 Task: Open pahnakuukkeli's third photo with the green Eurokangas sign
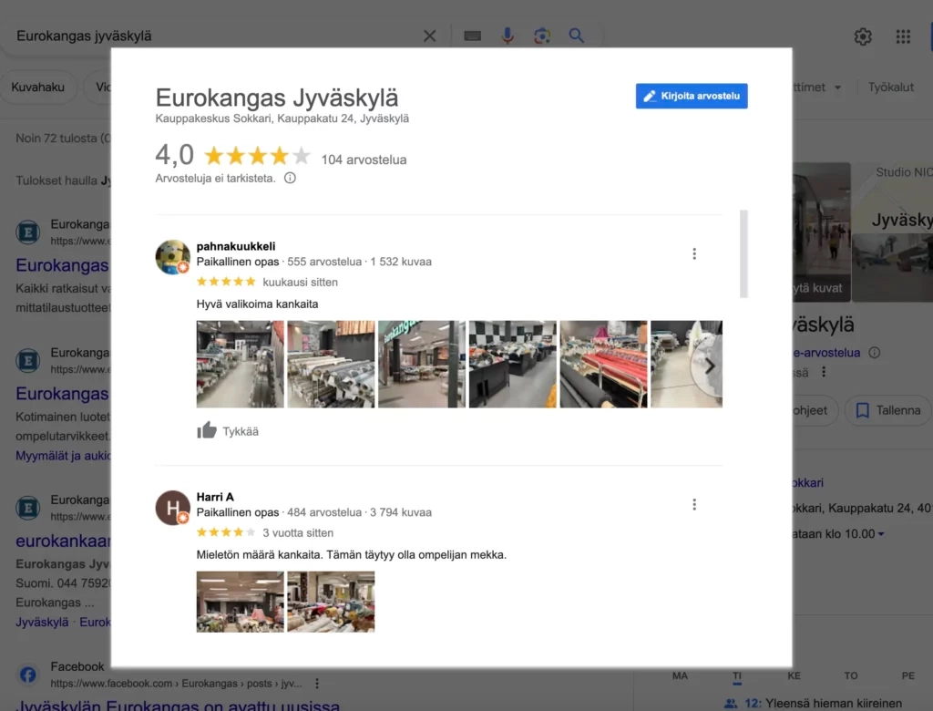422,365
